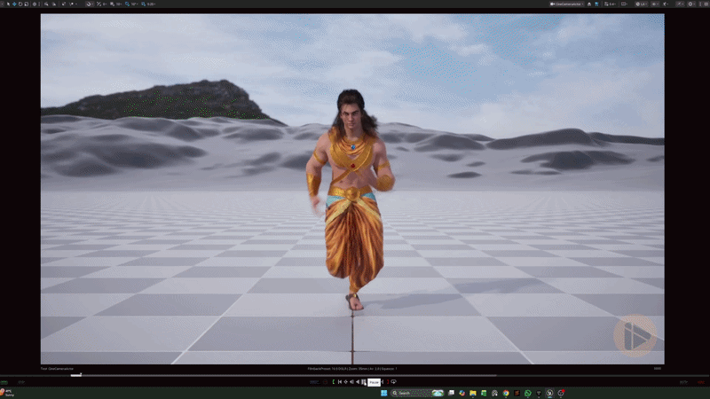Open the location grid snap size dropdown
This screenshot has height=399, width=710.
(117, 4)
